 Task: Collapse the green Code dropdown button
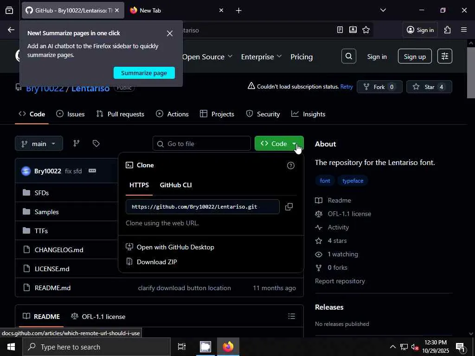tap(279, 144)
